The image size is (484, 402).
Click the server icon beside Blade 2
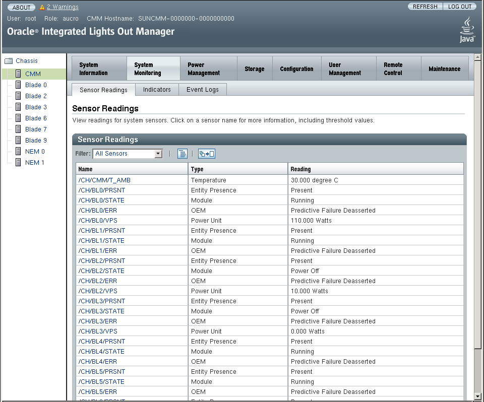coord(19,96)
